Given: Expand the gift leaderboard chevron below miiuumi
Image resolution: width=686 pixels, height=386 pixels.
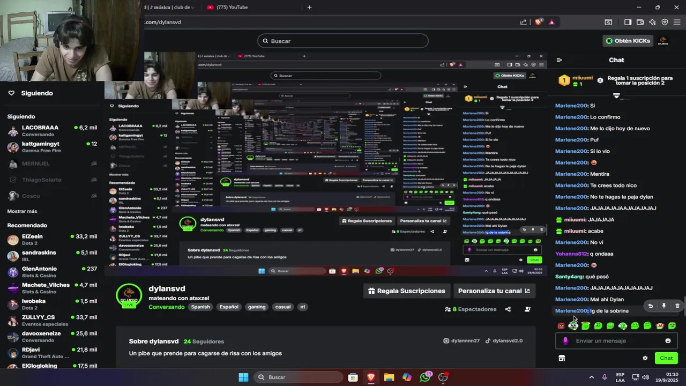Looking at the screenshot, I should (616, 95).
